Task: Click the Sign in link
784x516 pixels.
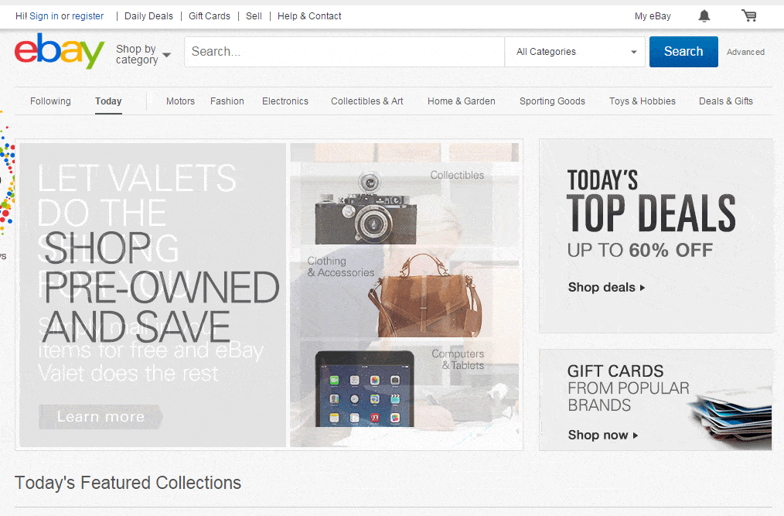Action: coord(43,16)
